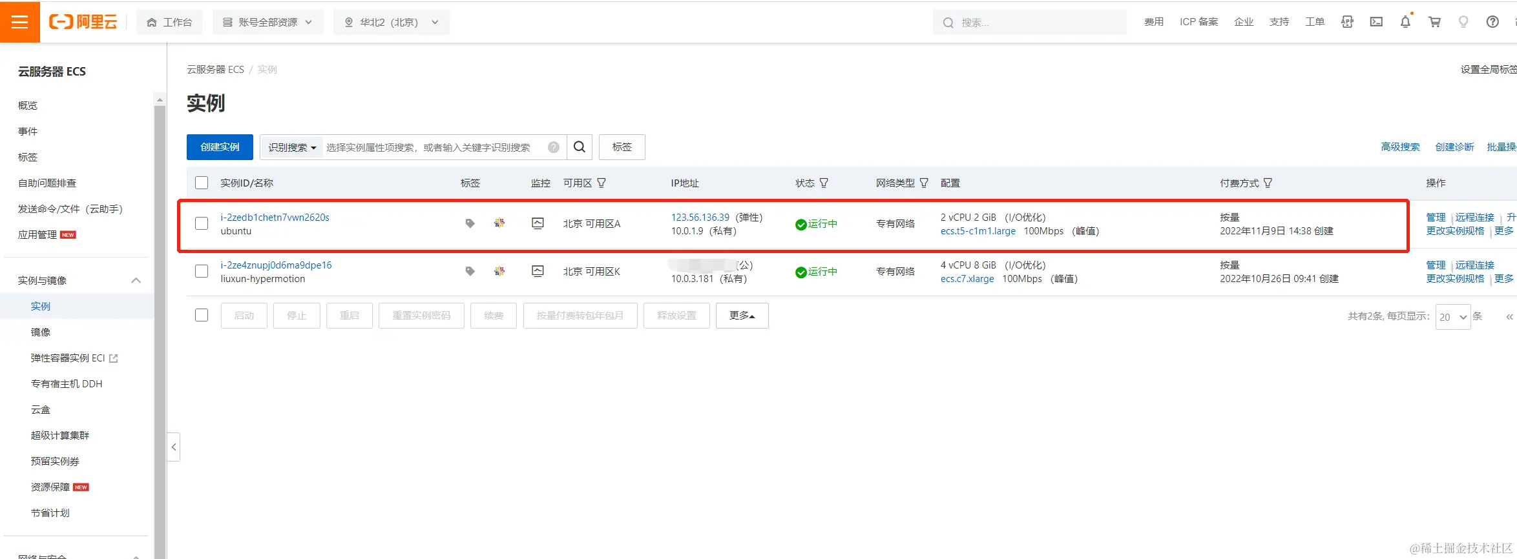Open the 支持 menu in top bar
The width and height of the screenshot is (1517, 559).
point(1279,22)
